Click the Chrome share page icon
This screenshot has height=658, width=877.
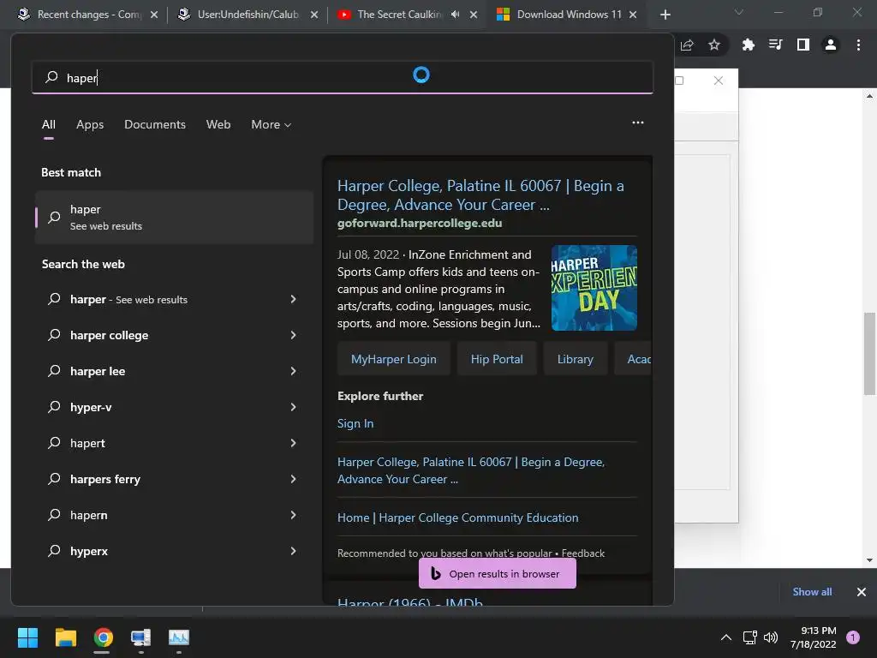tap(688, 45)
